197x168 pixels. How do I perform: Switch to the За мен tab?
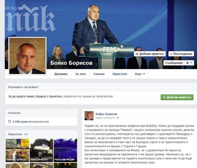tap(80, 74)
